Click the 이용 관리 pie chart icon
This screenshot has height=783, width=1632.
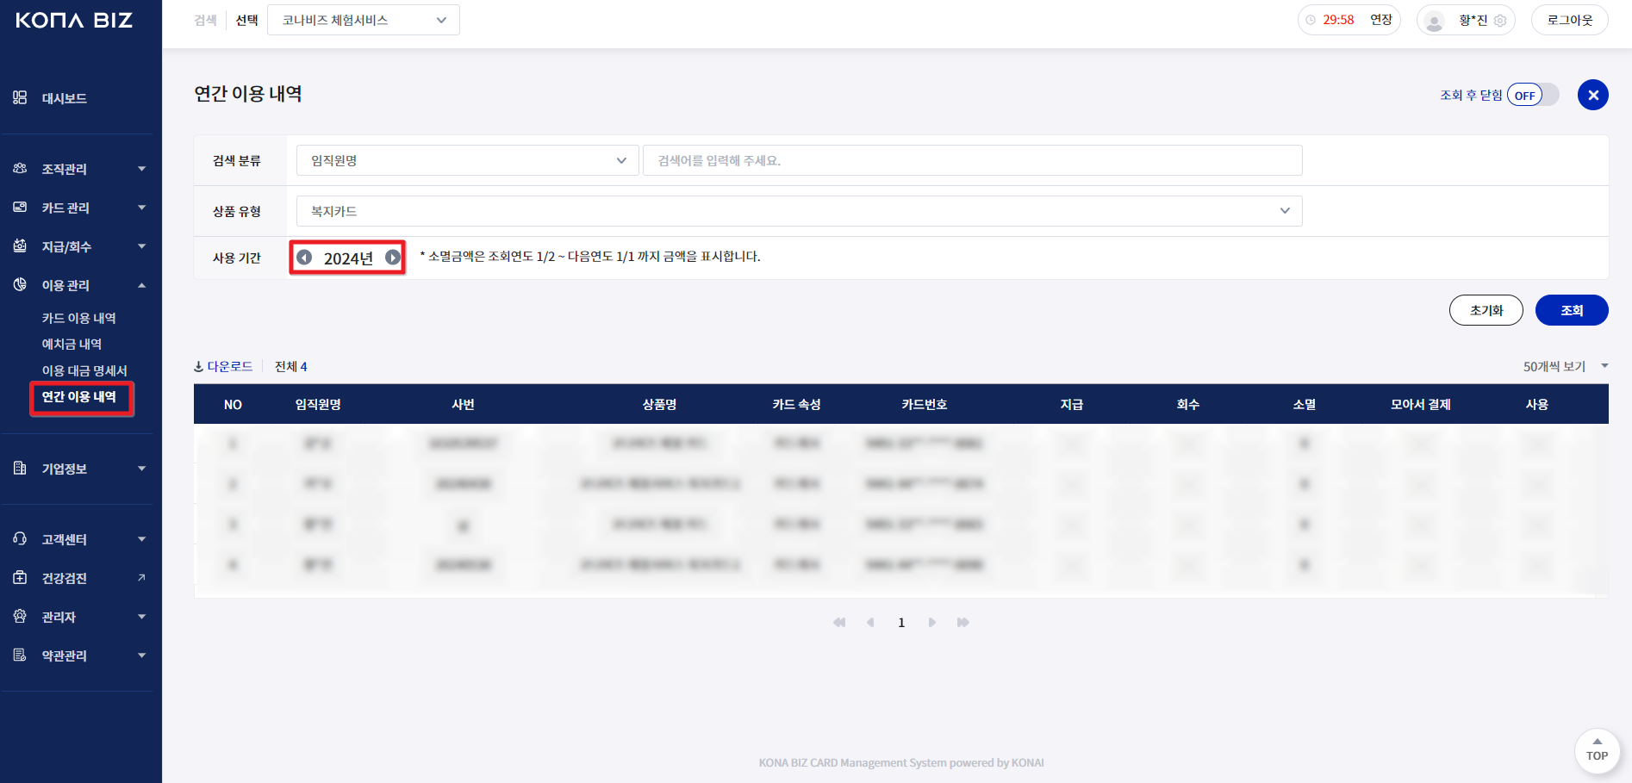[20, 285]
